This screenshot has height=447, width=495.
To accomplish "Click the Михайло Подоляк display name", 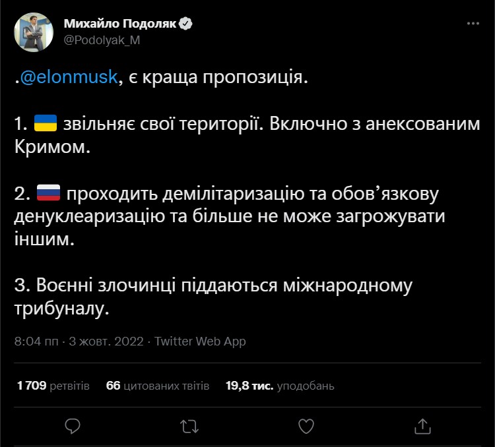I will coord(121,24).
